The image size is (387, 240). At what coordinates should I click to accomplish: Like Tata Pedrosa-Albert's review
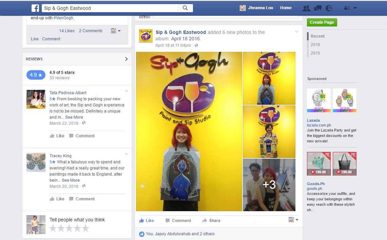click(57, 136)
